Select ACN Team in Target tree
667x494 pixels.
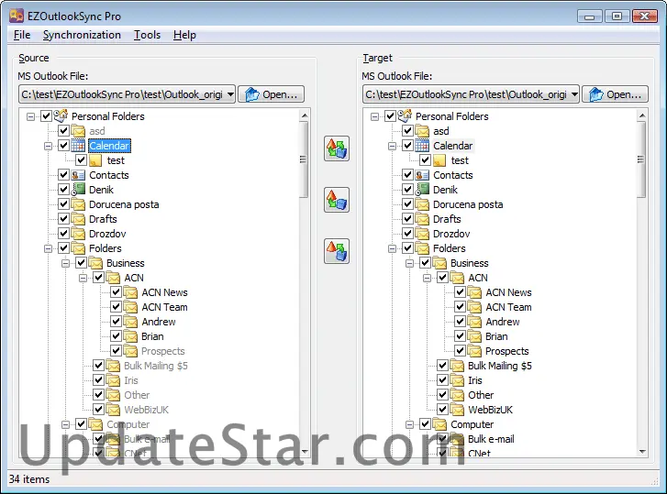508,307
